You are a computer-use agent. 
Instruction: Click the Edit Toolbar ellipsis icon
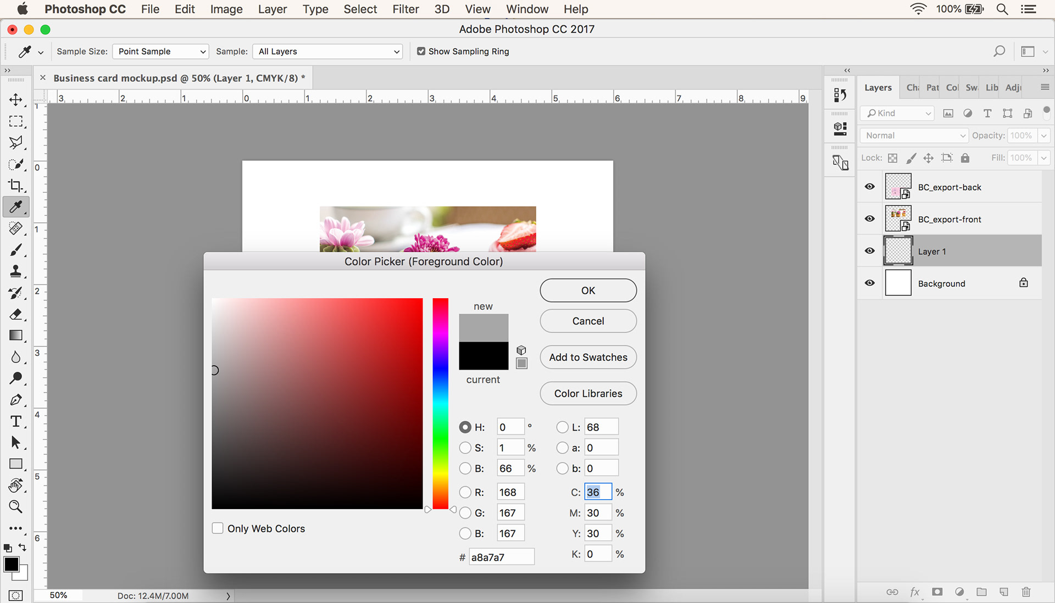16,528
